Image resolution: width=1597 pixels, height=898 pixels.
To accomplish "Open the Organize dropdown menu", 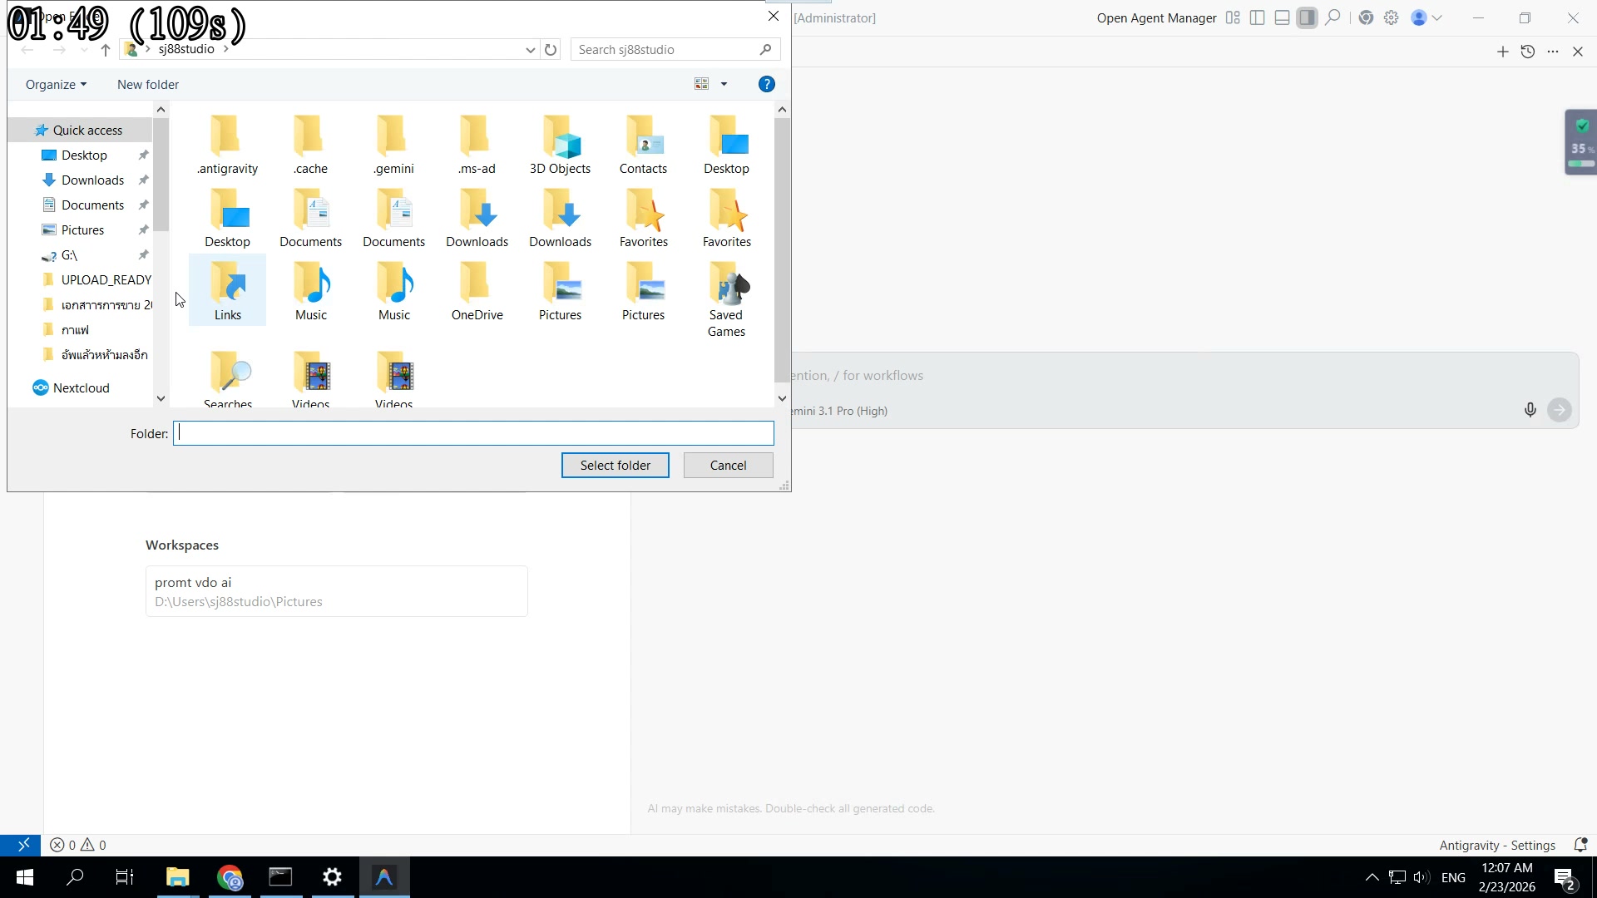I will (56, 85).
